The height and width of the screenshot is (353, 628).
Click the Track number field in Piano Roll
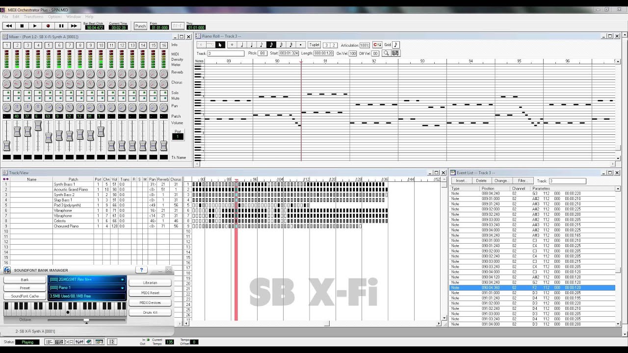[x=226, y=53]
